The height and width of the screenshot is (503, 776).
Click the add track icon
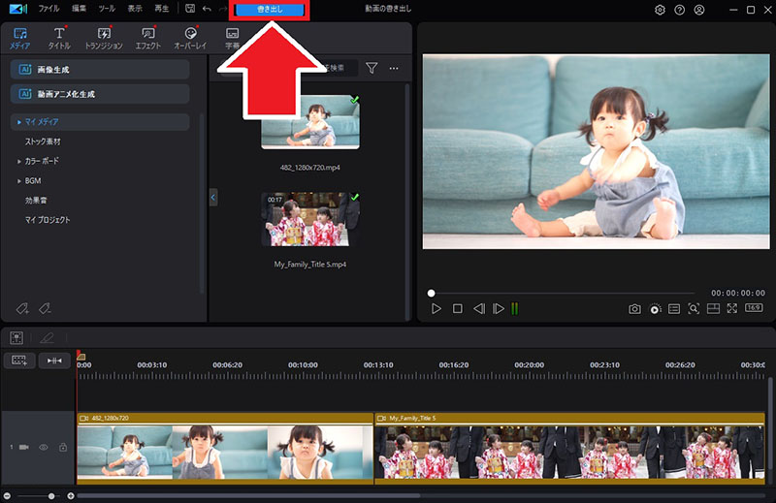click(19, 361)
